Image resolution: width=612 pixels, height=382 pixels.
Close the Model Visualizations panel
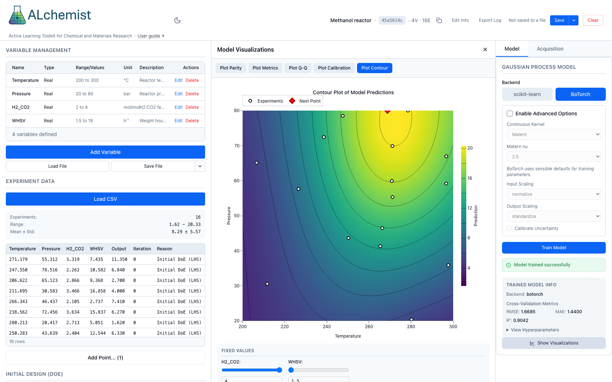485,49
